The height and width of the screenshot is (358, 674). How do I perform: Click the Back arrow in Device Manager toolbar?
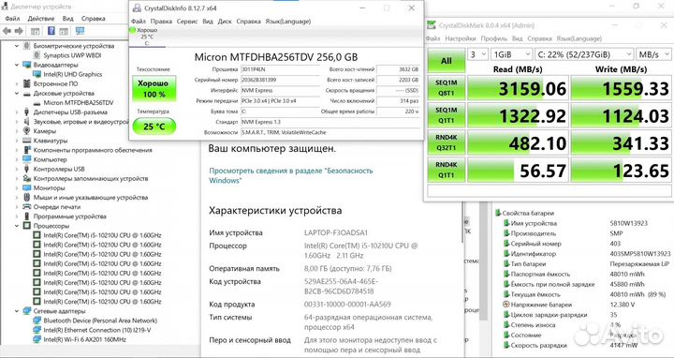tap(7, 31)
